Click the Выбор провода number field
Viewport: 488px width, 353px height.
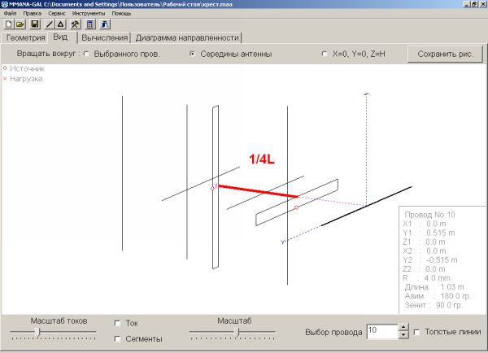(x=381, y=331)
